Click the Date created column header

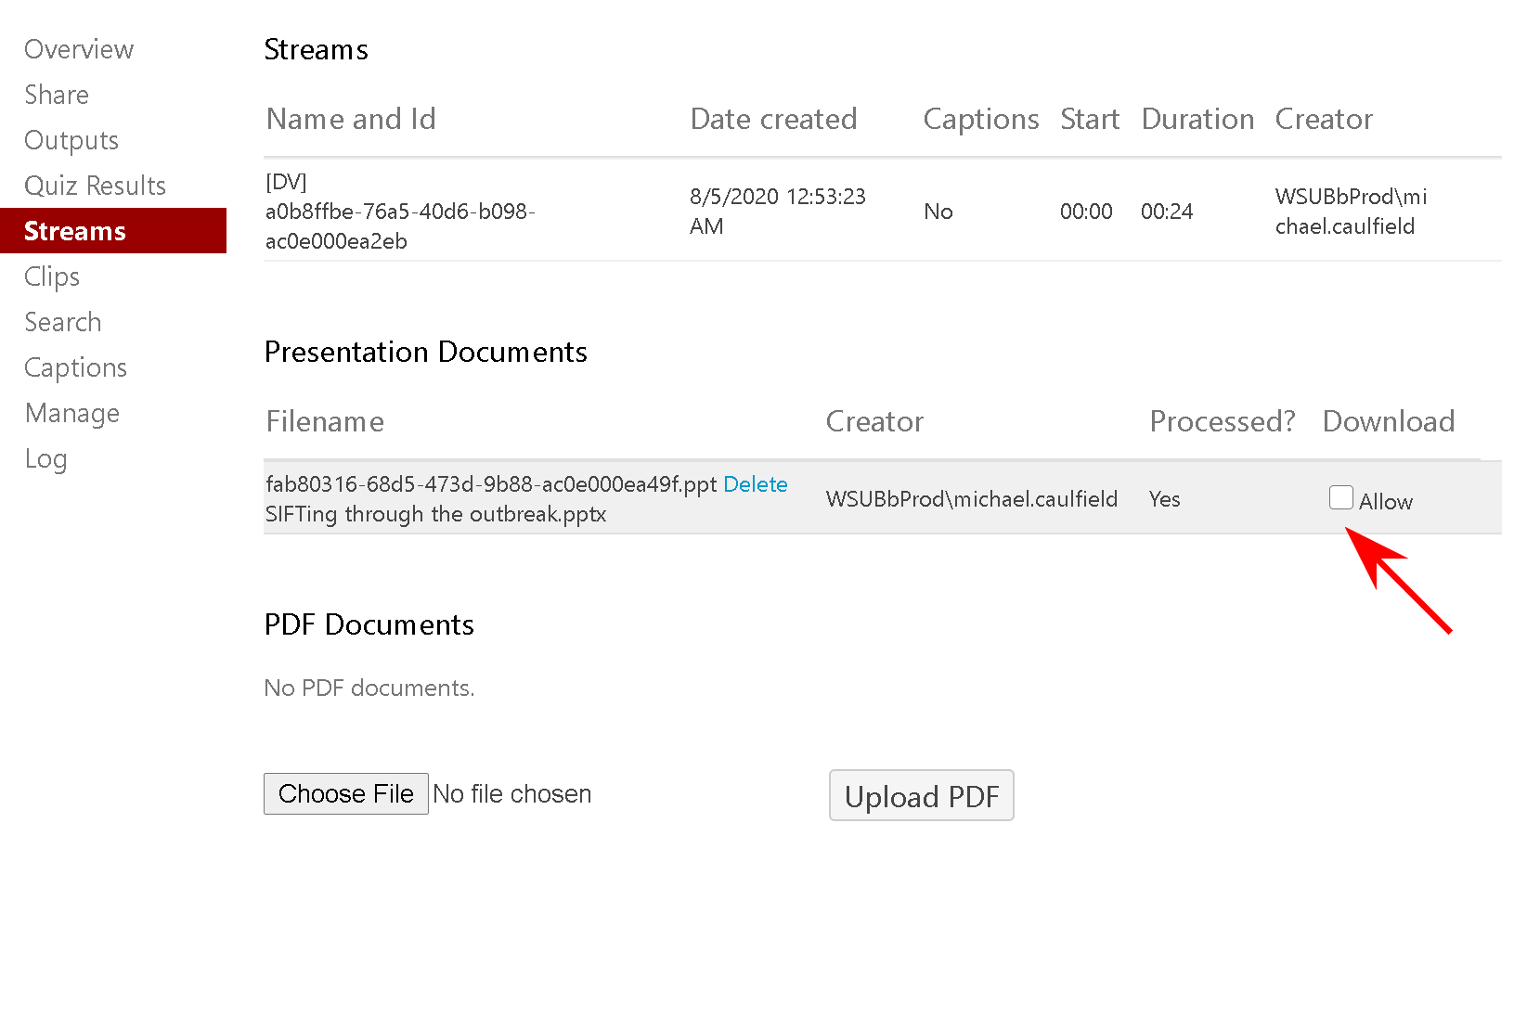(x=773, y=119)
